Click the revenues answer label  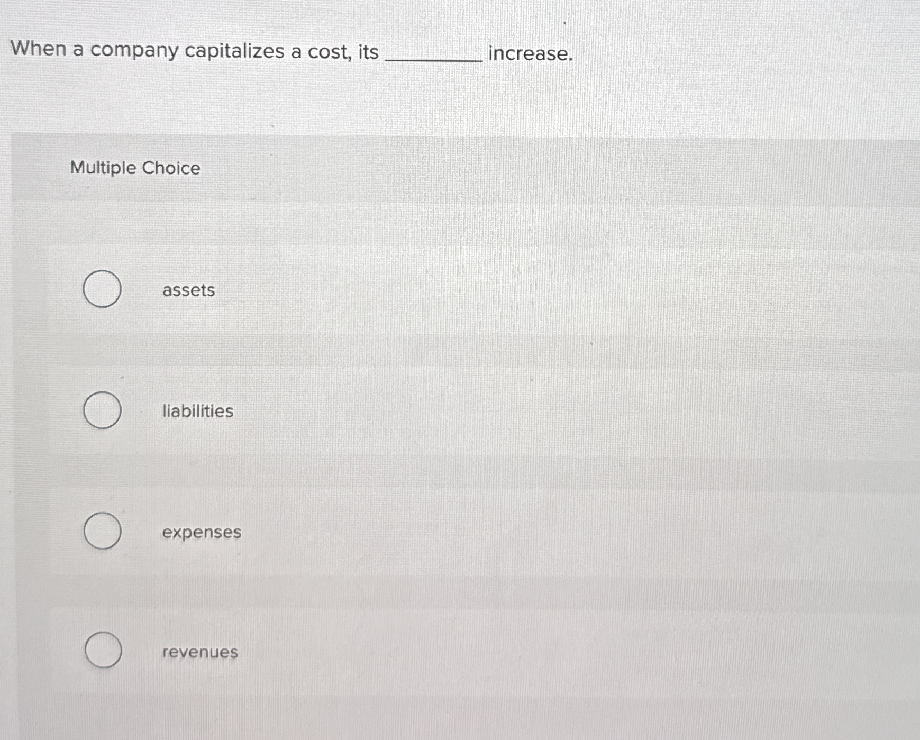point(199,652)
